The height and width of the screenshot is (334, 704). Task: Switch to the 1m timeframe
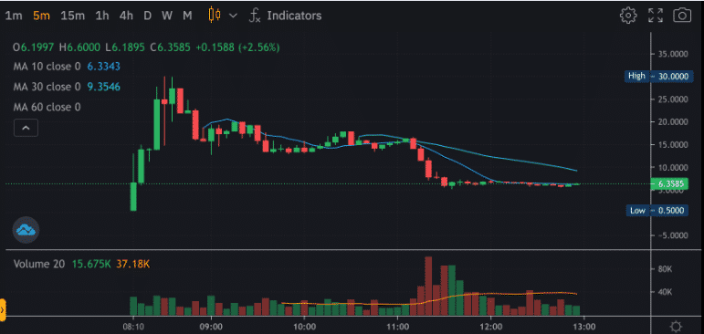(x=14, y=16)
